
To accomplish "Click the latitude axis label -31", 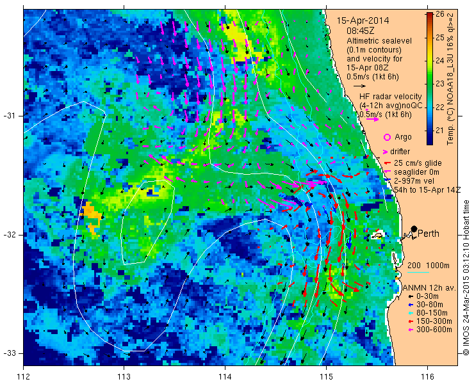I will click(10, 116).
